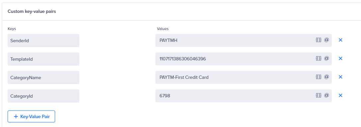Click the @ icon in PAYTMH value field
Screen dimensions: 361x127
pos(326,40)
